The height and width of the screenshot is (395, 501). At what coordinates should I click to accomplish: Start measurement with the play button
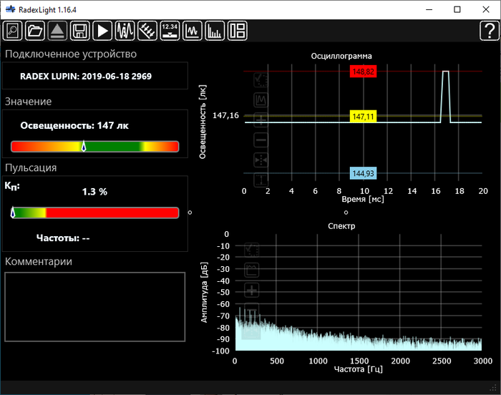[103, 31]
